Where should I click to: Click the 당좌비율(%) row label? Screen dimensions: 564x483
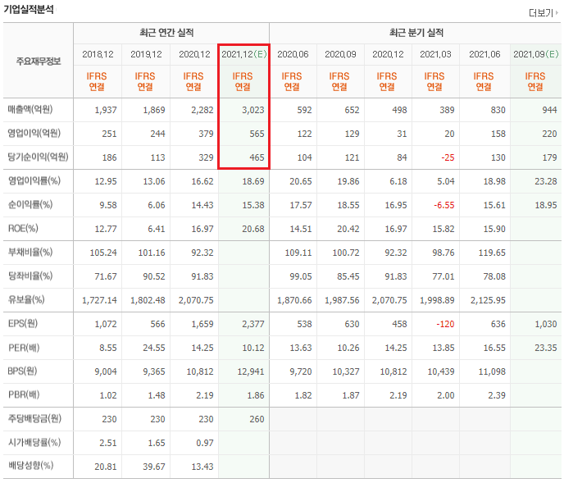(30, 276)
